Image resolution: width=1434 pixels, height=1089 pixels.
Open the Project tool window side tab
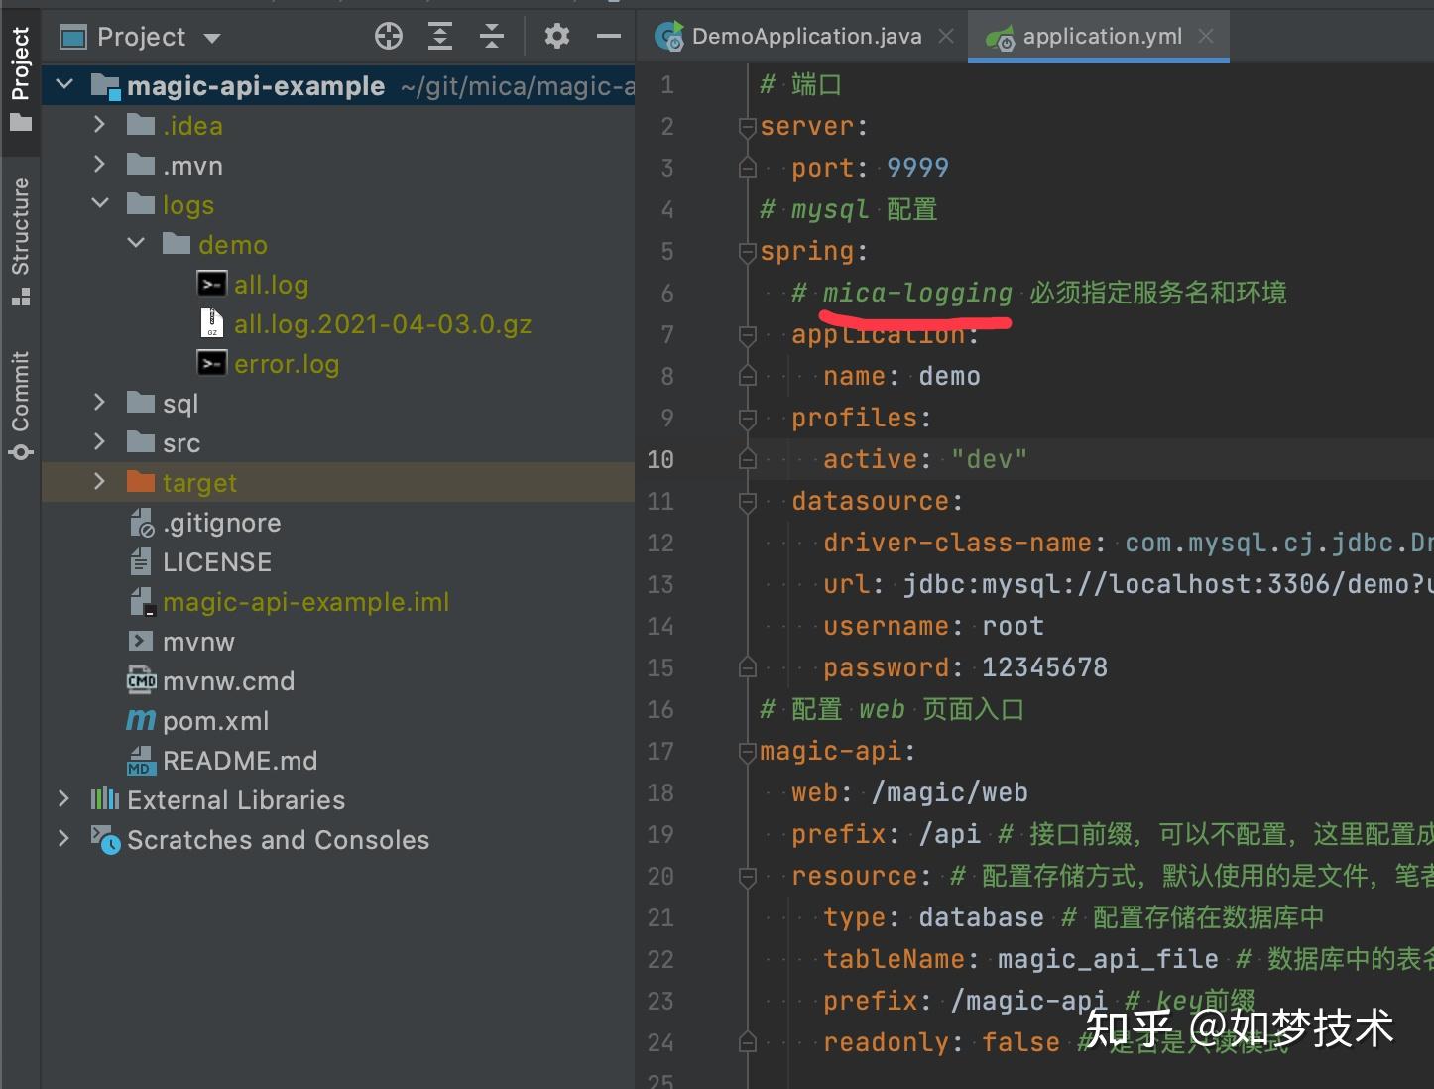coord(20,78)
